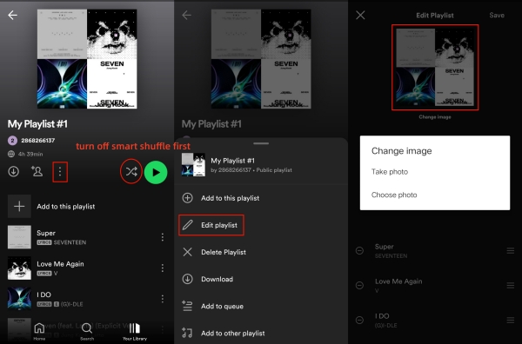Turn off smart shuffle with the shuffle icon
The height and width of the screenshot is (344, 522).
[131, 171]
